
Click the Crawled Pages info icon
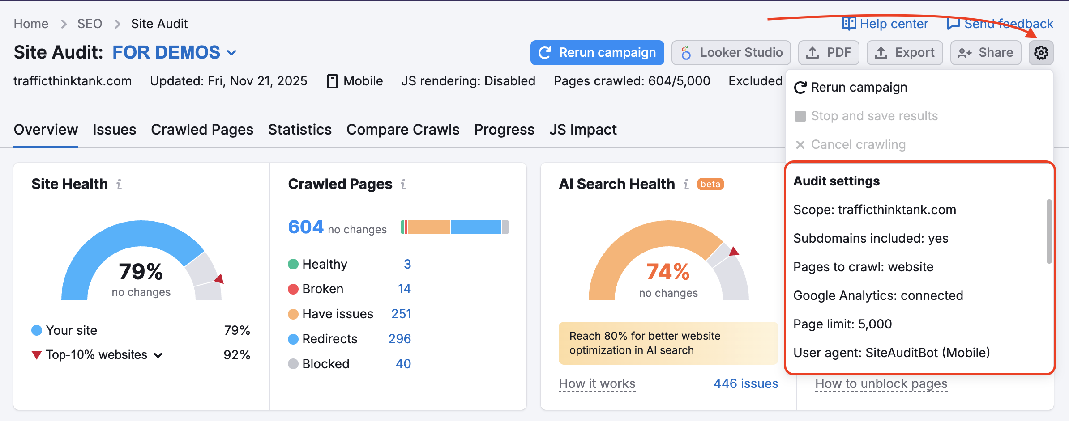click(x=403, y=184)
